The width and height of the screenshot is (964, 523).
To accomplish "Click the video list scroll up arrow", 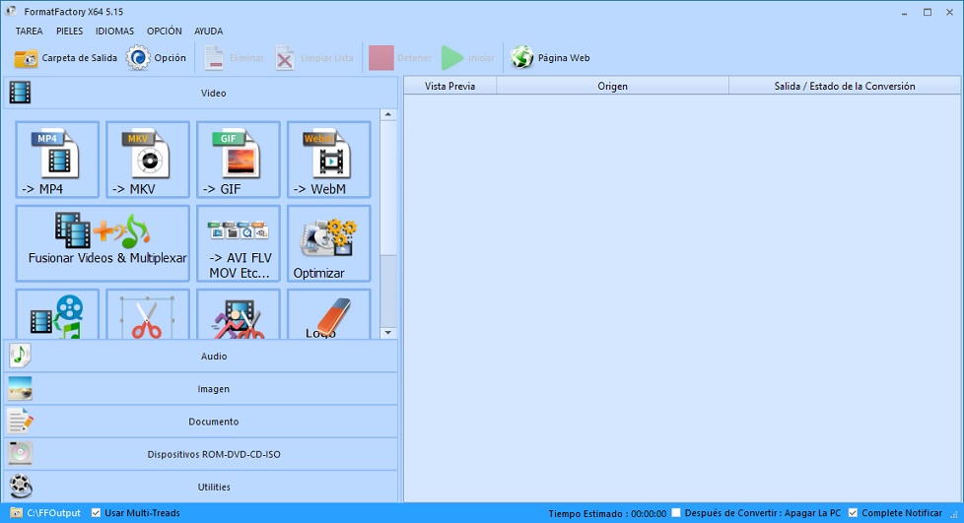I will tap(388, 114).
